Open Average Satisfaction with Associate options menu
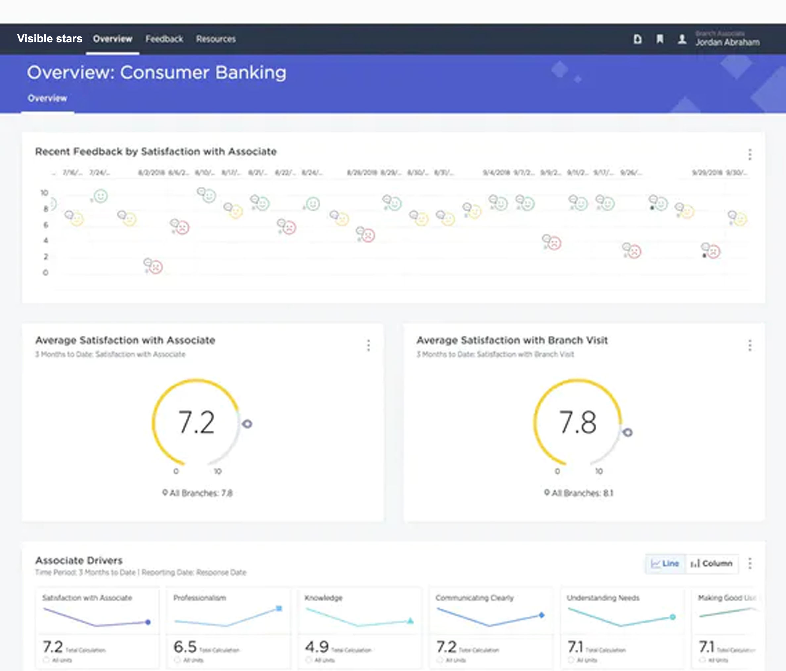 point(368,345)
